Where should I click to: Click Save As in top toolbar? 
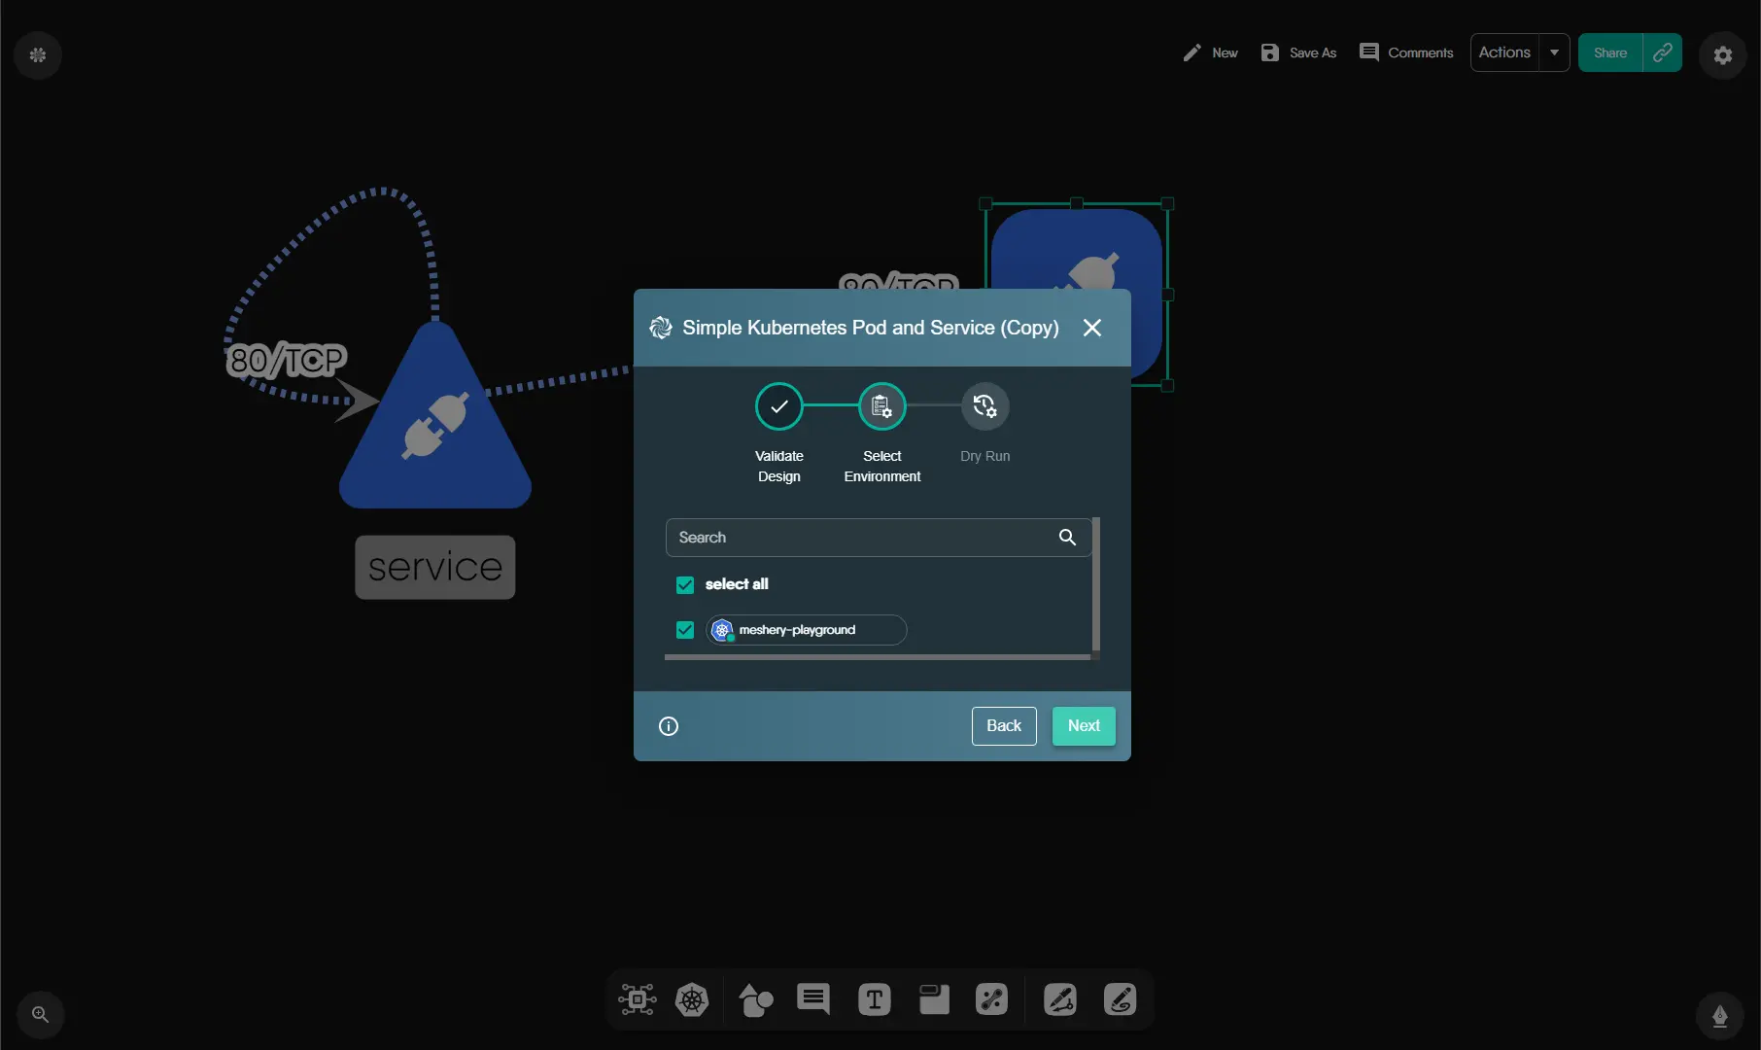coord(1298,52)
